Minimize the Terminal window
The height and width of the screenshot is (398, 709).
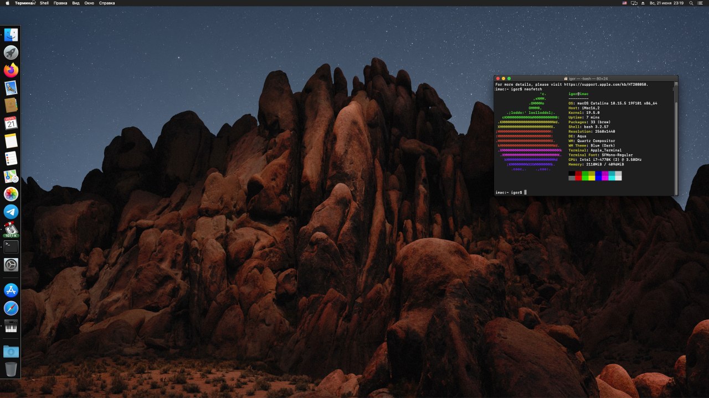click(504, 78)
